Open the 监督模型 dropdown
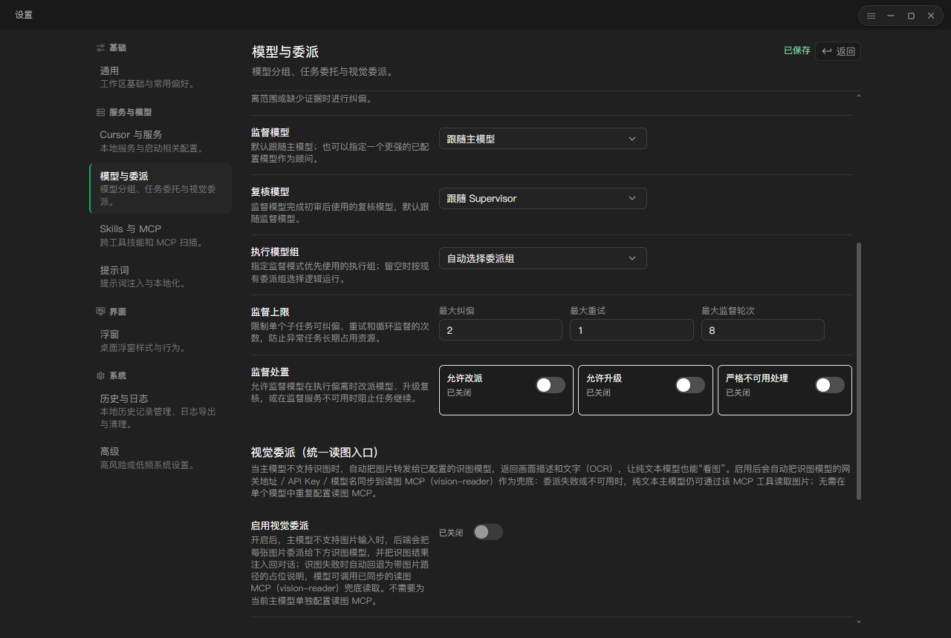This screenshot has width=951, height=638. click(542, 138)
